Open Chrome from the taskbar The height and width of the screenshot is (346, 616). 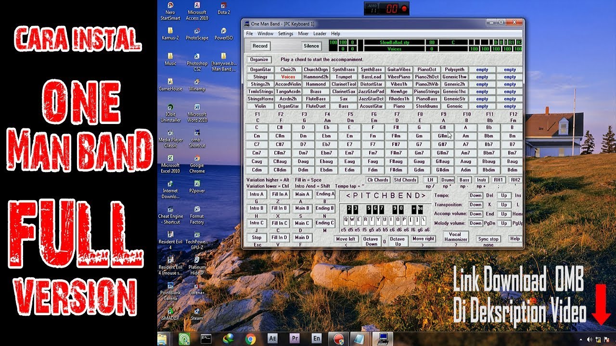coord(250,339)
